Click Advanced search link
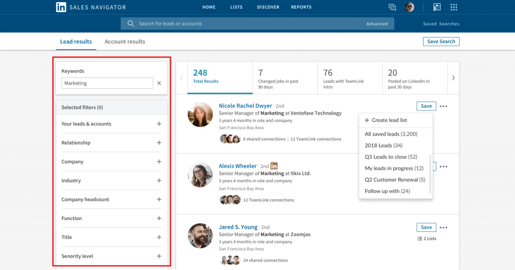515x270 pixels. pos(377,24)
